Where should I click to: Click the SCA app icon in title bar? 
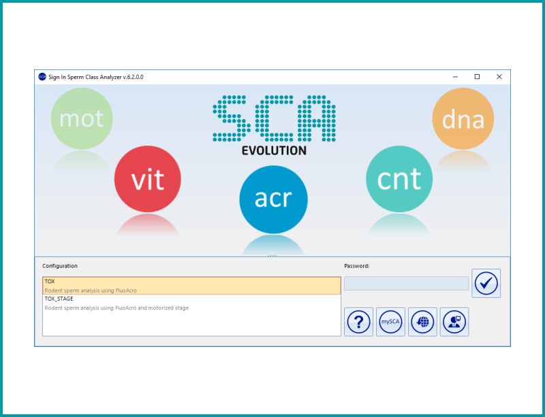tap(42, 77)
